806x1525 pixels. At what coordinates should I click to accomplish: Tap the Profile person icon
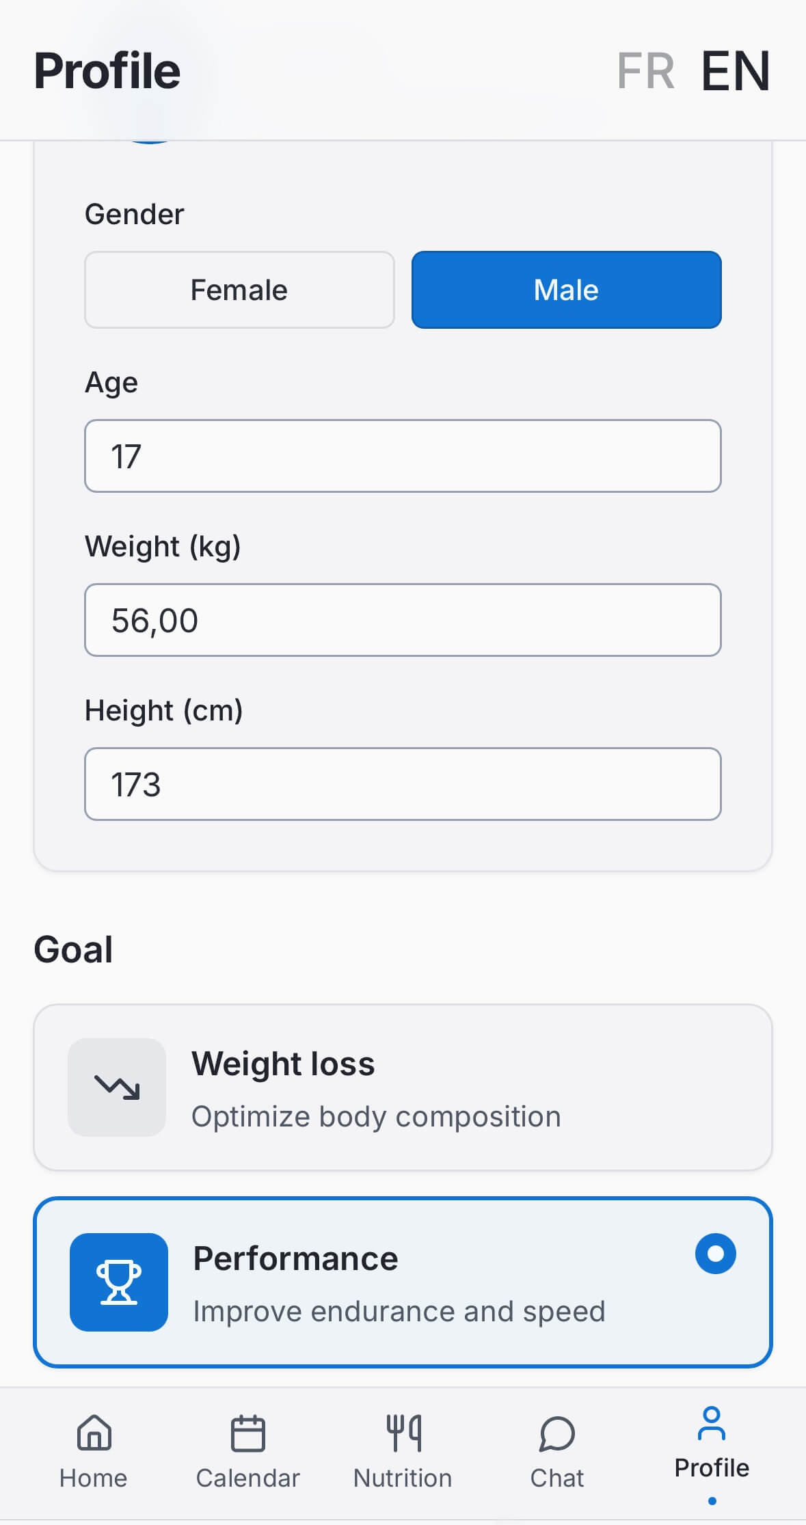point(712,1424)
